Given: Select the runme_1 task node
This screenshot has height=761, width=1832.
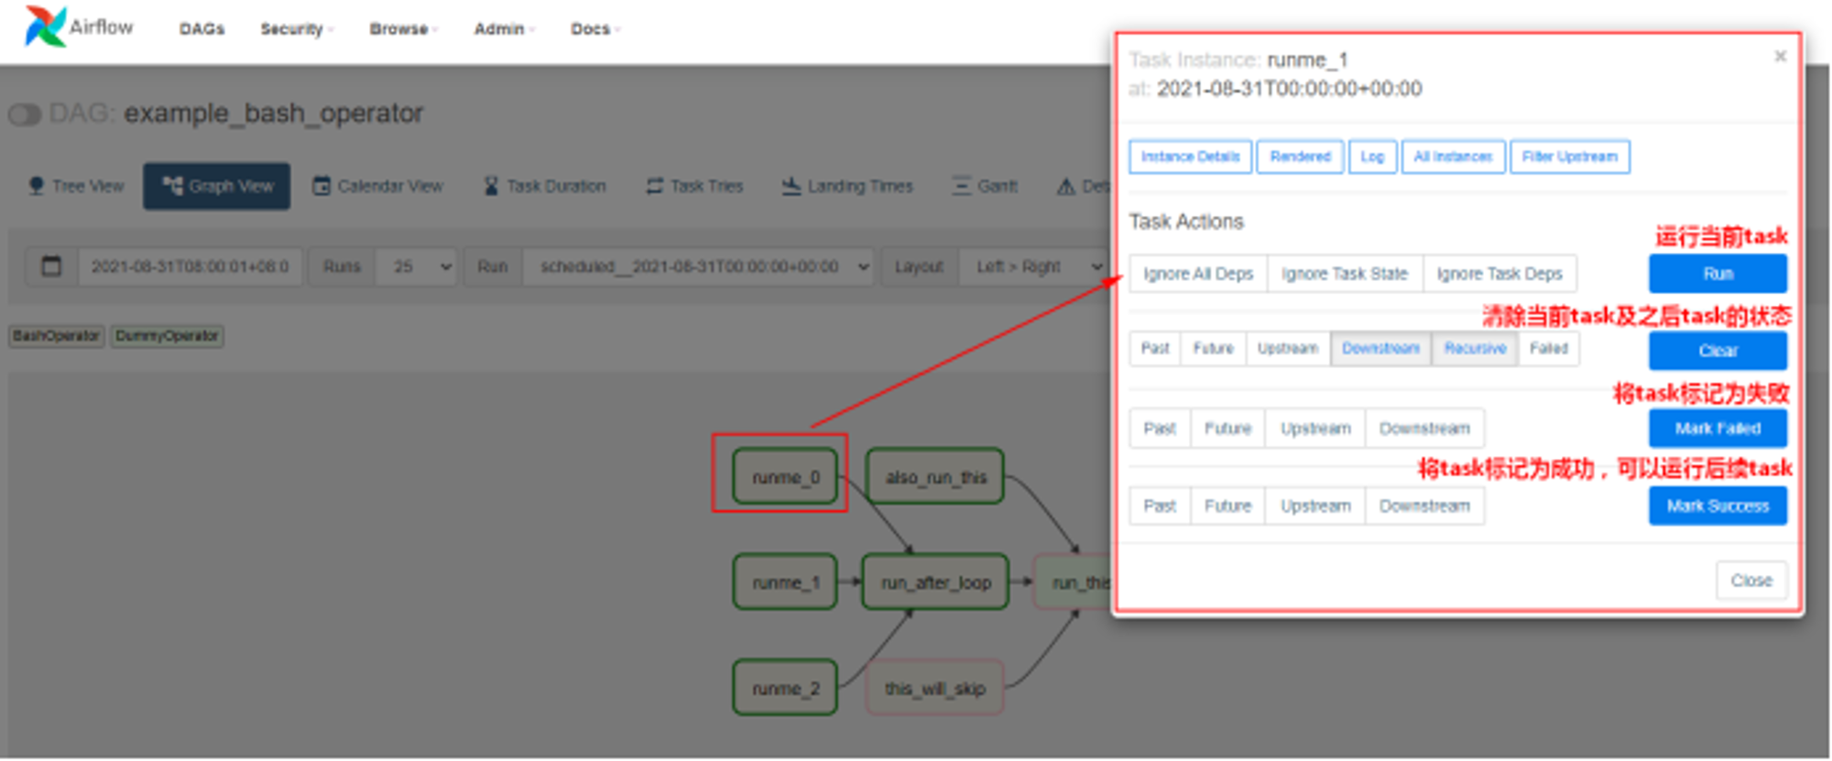Looking at the screenshot, I should coord(785,582).
